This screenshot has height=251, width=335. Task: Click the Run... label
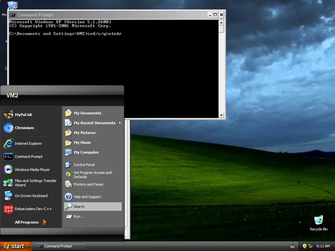pyautogui.click(x=79, y=216)
